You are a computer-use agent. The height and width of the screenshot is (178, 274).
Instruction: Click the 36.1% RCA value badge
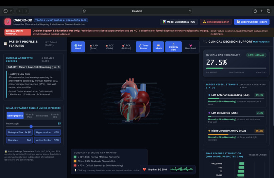pyautogui.click(x=259, y=131)
